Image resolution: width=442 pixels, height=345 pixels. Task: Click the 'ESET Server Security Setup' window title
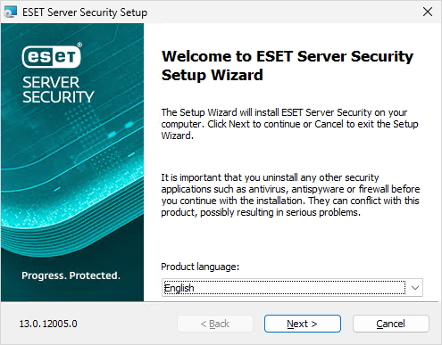[85, 12]
